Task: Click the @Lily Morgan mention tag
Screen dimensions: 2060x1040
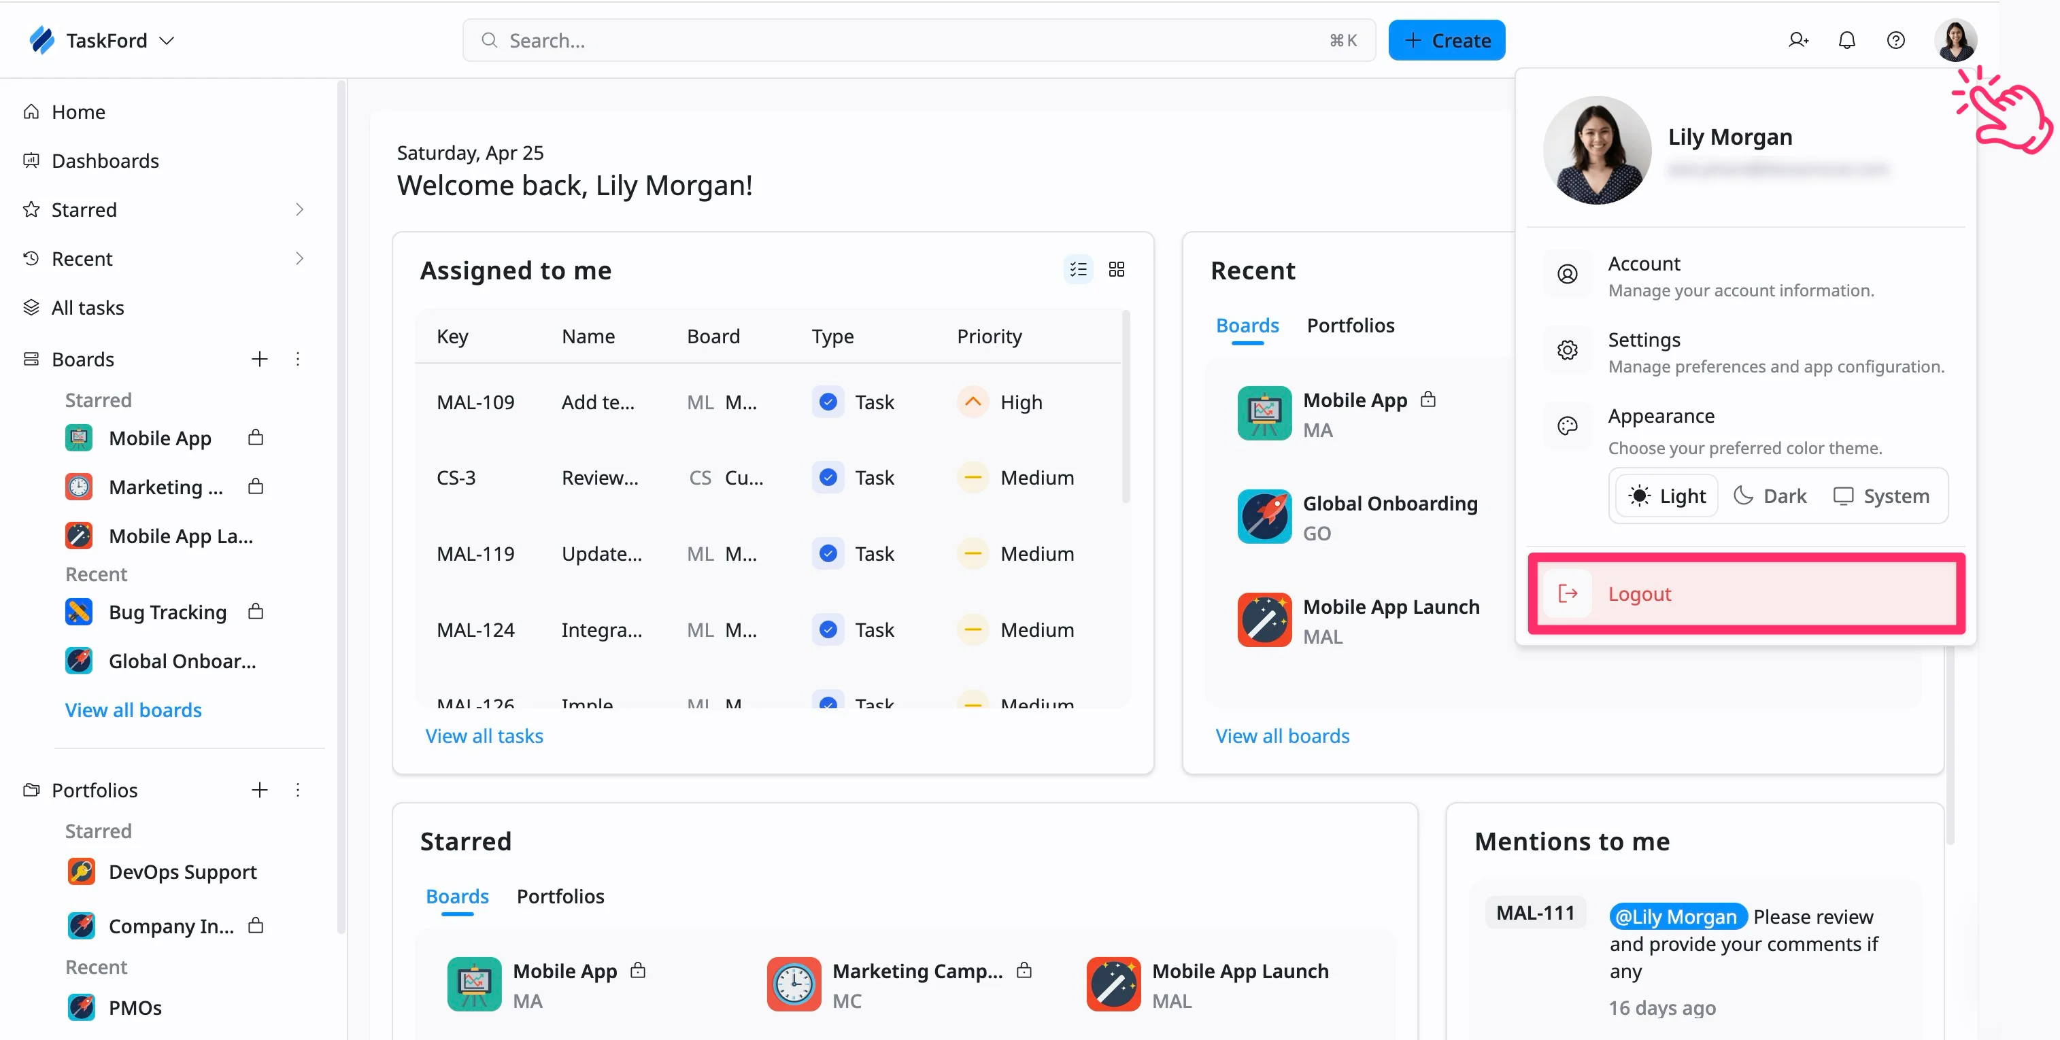Action: tap(1678, 916)
